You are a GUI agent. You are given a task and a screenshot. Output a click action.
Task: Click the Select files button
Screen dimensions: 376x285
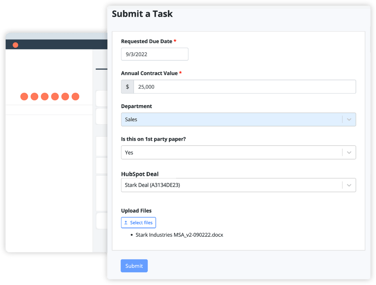pos(138,222)
